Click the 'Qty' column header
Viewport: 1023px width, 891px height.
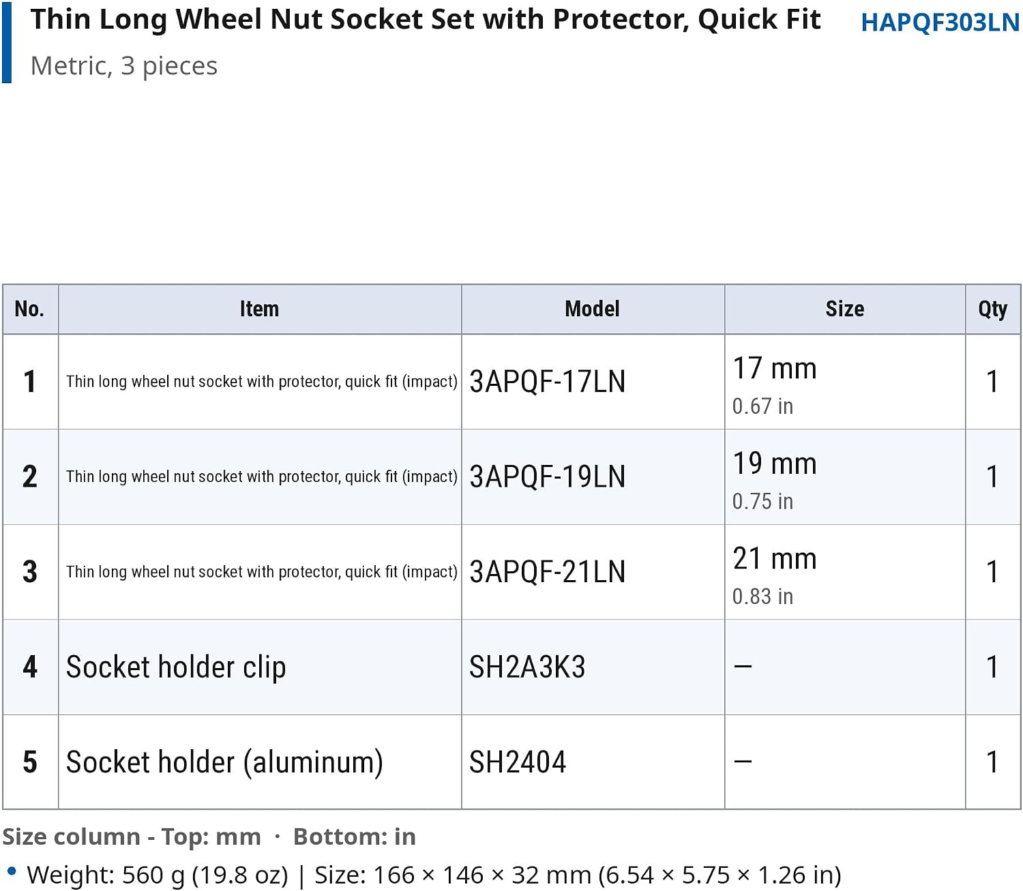coord(993,309)
